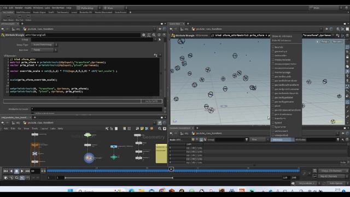
Task: Add a new tab to scene view pane
Action: (x=188, y=24)
